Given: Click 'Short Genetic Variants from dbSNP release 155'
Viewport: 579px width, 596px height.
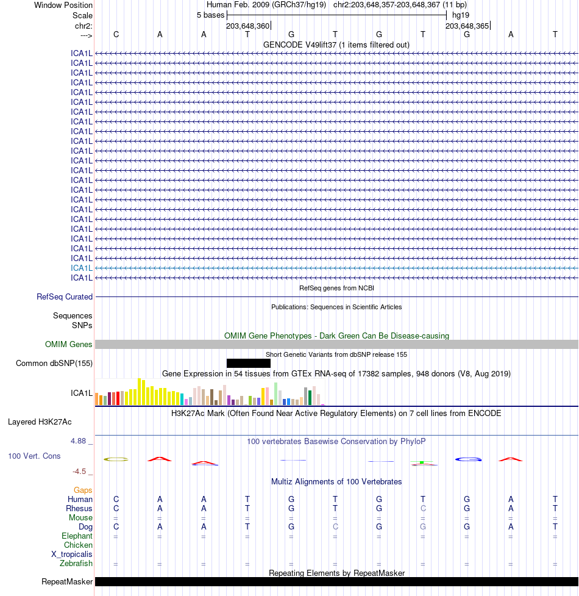Looking at the screenshot, I should tap(336, 354).
